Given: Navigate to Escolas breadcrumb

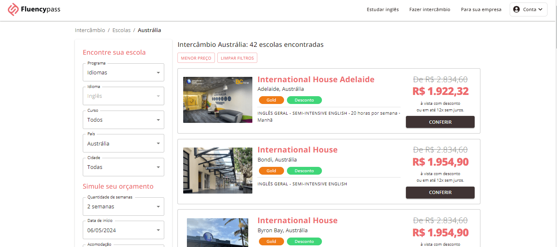Looking at the screenshot, I should pyautogui.click(x=121, y=30).
